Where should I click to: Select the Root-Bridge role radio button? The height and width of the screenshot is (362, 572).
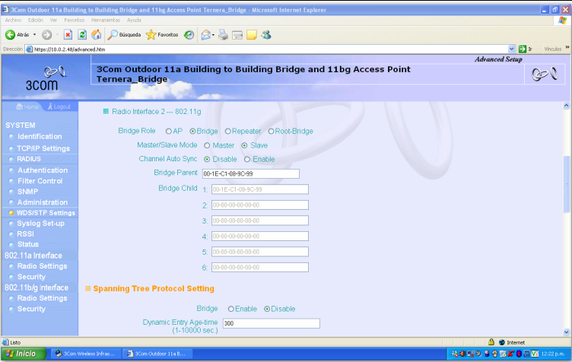(271, 131)
